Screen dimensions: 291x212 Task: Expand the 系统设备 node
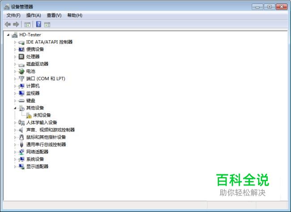click(15, 159)
